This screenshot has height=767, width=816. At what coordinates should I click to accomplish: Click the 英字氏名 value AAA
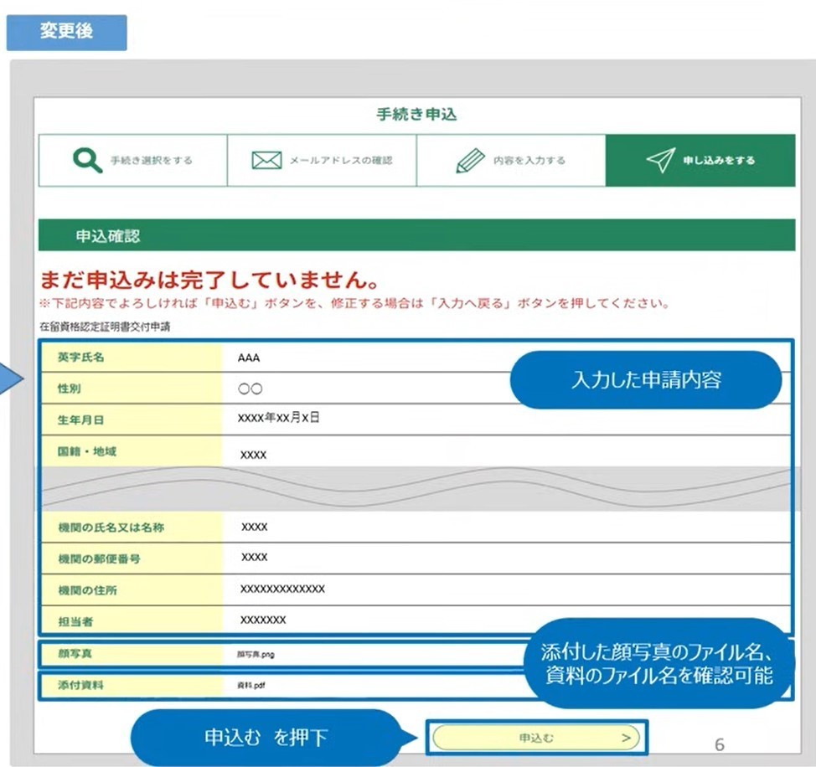click(249, 358)
